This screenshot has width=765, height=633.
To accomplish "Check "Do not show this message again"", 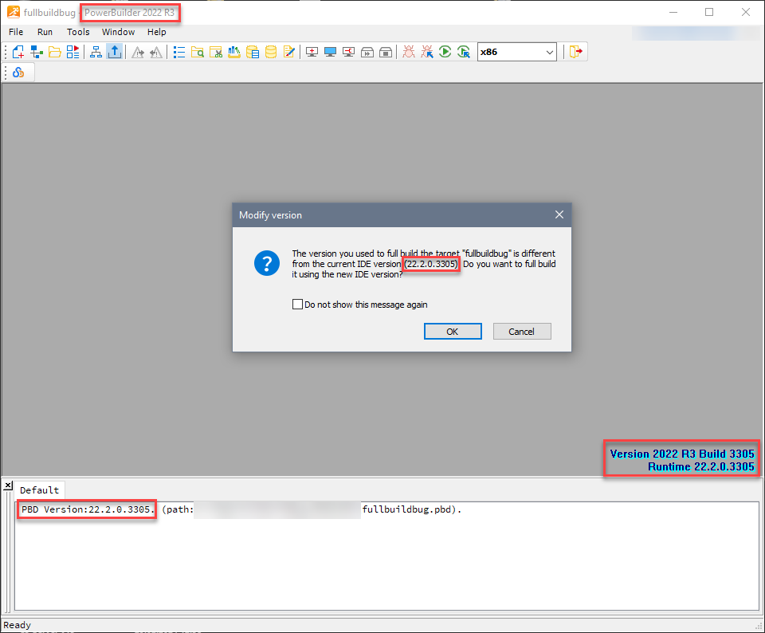I will point(298,305).
